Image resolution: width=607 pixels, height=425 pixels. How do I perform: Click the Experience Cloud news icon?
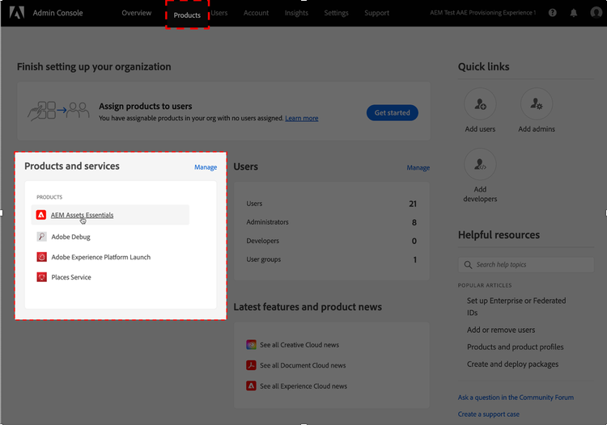251,385
